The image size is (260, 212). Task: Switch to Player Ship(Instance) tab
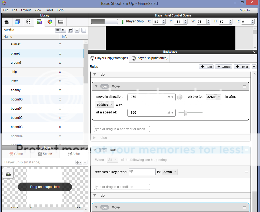point(149,58)
